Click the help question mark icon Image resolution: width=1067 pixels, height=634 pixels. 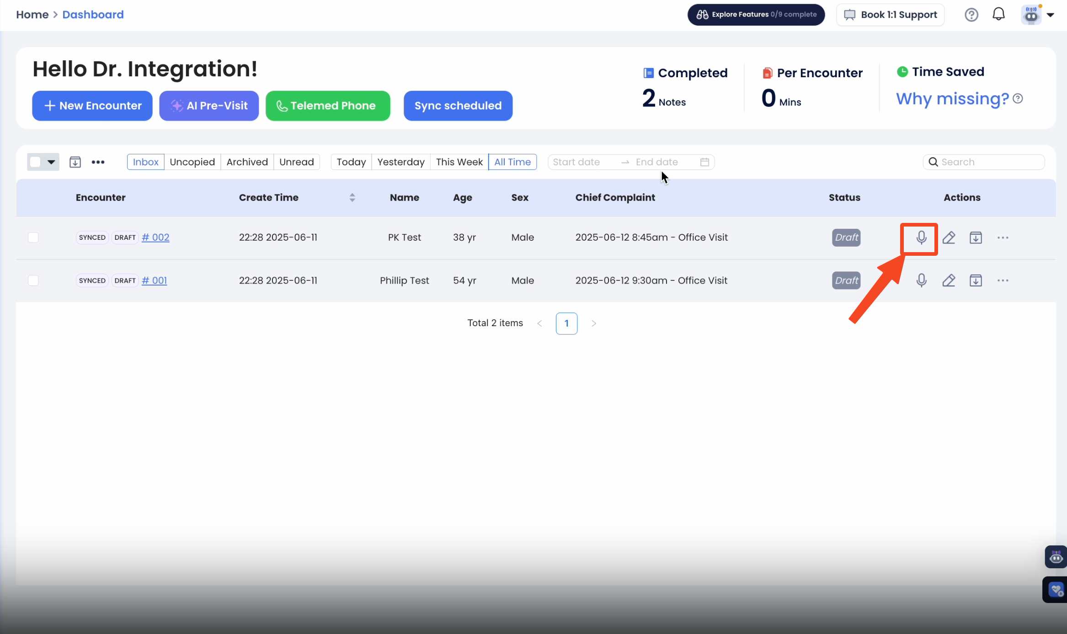[971, 15]
